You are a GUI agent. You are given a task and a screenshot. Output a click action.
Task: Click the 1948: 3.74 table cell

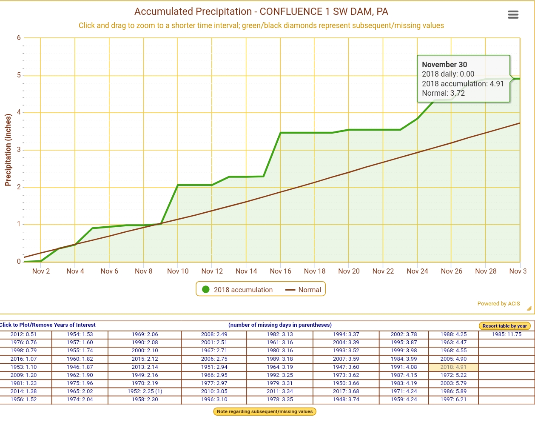tap(346, 399)
